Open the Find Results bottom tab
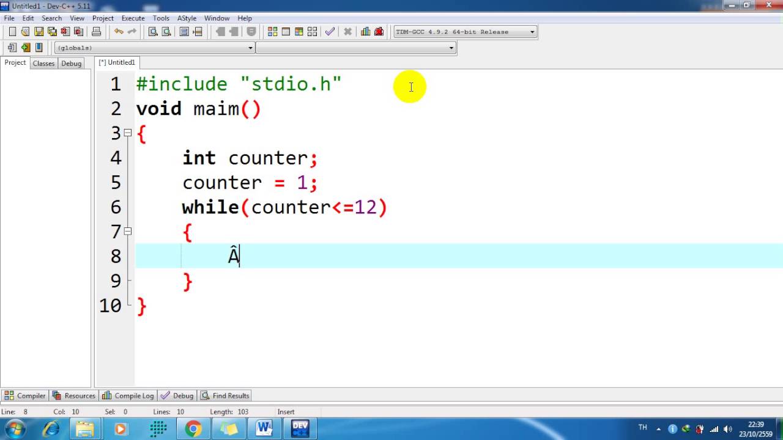 point(225,395)
